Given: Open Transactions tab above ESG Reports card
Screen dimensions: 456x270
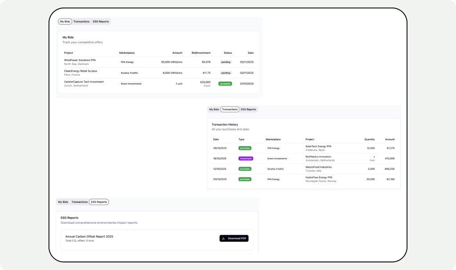Looking at the screenshot, I should (79, 202).
